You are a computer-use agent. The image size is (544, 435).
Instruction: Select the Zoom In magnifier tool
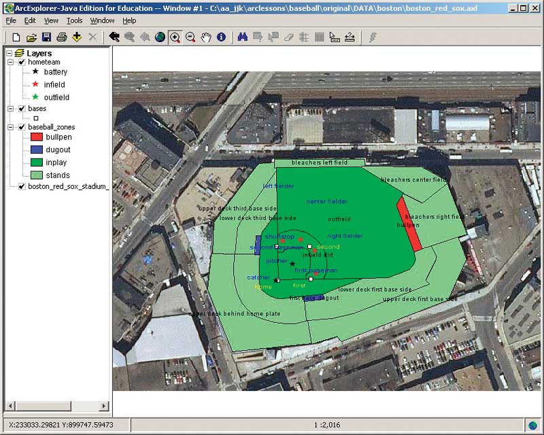coord(175,37)
